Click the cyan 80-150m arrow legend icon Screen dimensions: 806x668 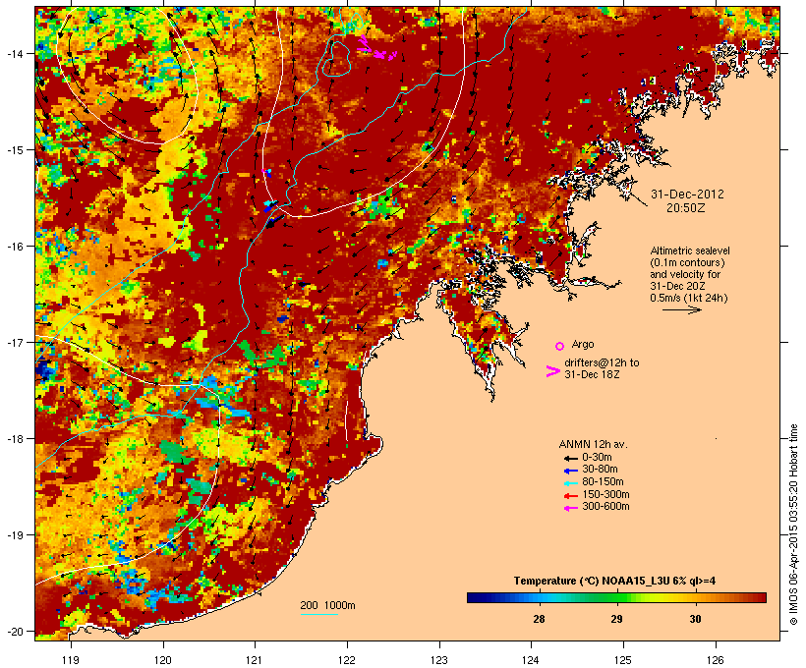(x=571, y=483)
